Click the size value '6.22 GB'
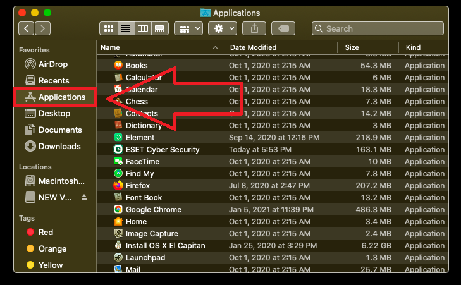461x285 pixels. point(376,246)
